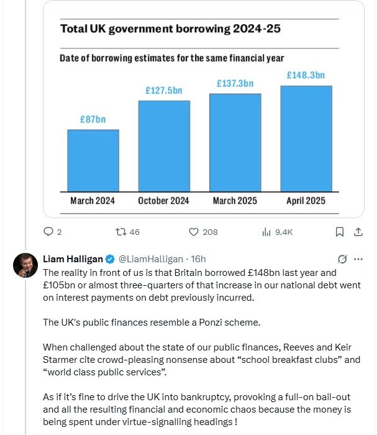The width and height of the screenshot is (377, 435).
Task: Open the @LiamHalligan handle link
Action: (x=151, y=259)
